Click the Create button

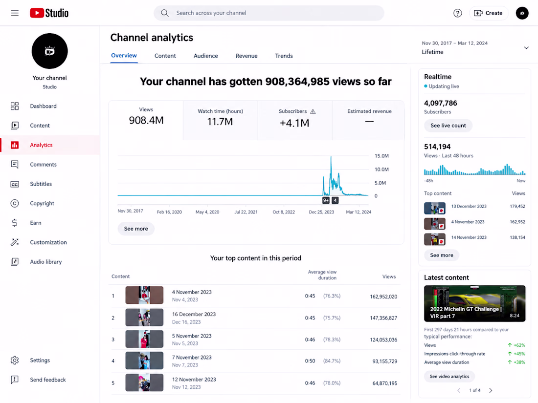click(488, 13)
